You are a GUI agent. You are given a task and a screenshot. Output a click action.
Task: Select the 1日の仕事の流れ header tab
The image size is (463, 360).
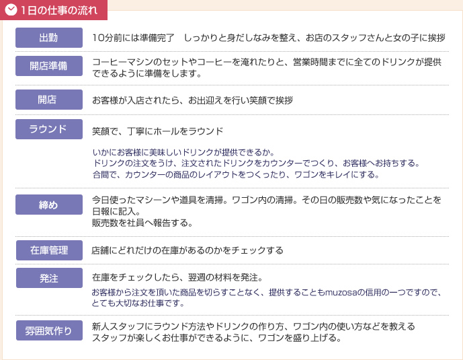(54, 10)
